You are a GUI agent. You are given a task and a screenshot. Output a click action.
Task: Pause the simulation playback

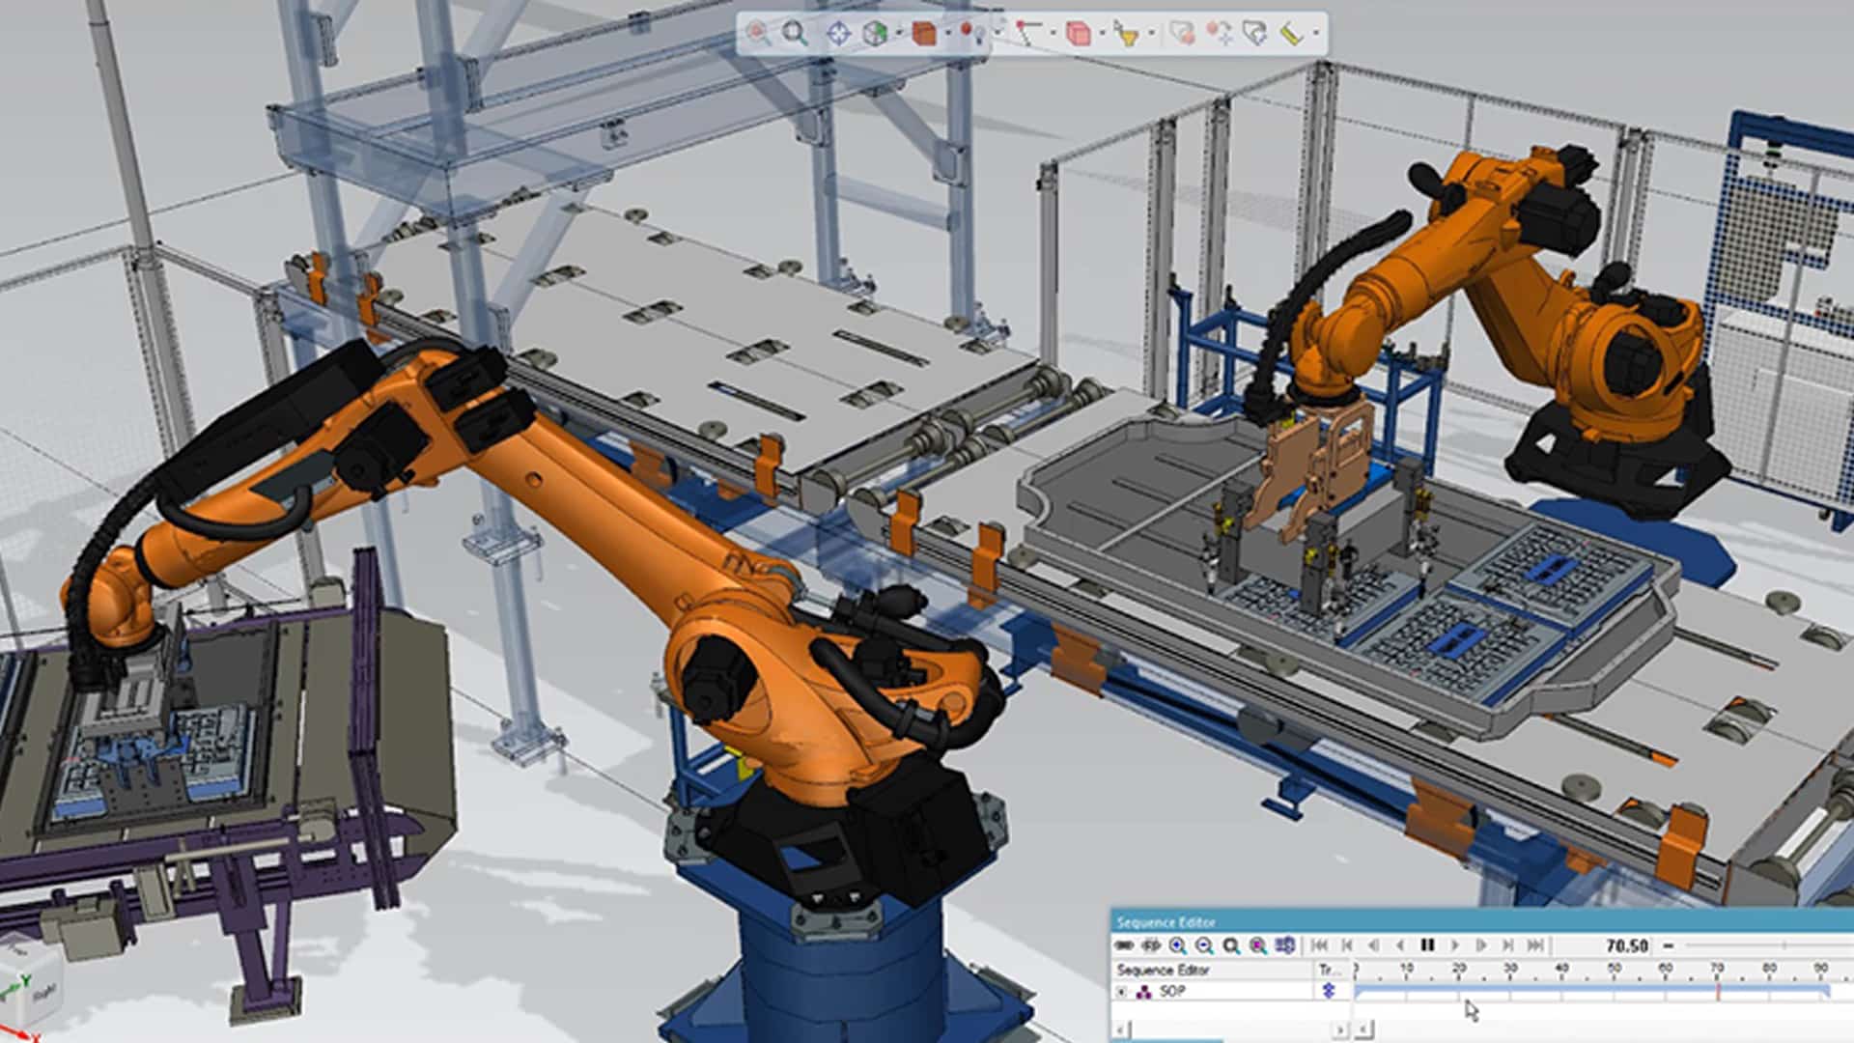click(x=1427, y=944)
